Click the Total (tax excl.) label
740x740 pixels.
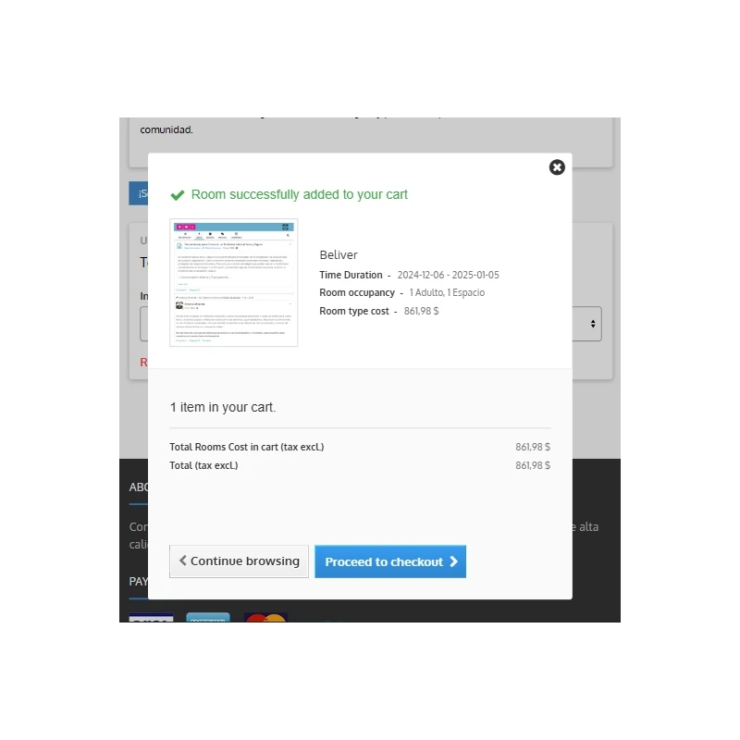click(203, 465)
